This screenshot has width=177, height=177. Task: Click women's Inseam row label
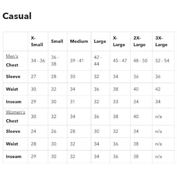pos(14,156)
